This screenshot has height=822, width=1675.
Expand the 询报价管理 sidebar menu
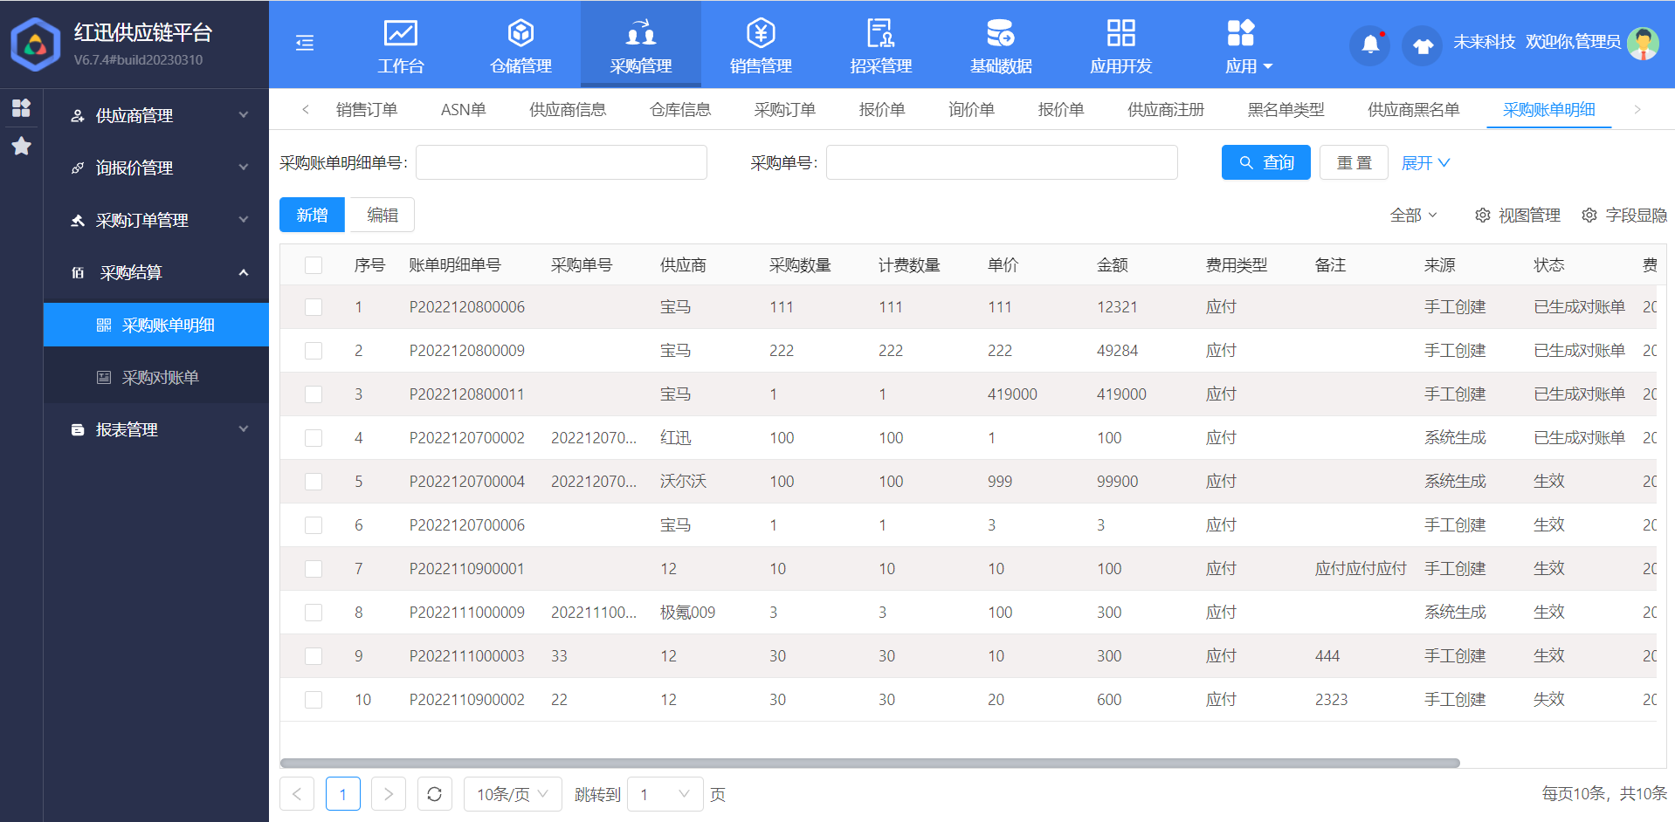tap(156, 168)
